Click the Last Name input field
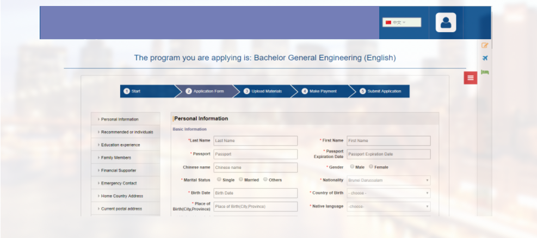The height and width of the screenshot is (238, 537). coord(255,141)
